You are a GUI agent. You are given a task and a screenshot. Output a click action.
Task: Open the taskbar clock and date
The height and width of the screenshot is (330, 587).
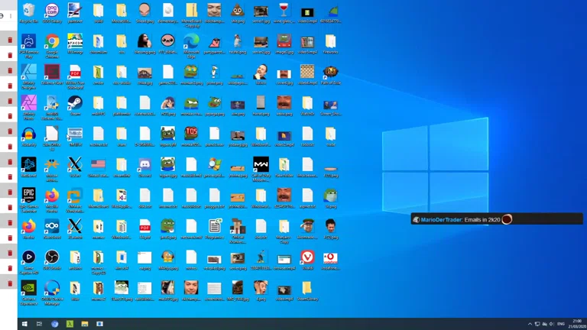coord(576,324)
